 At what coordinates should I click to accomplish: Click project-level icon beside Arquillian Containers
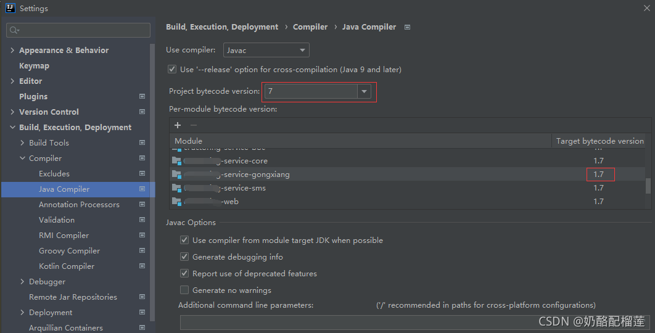[x=142, y=327]
